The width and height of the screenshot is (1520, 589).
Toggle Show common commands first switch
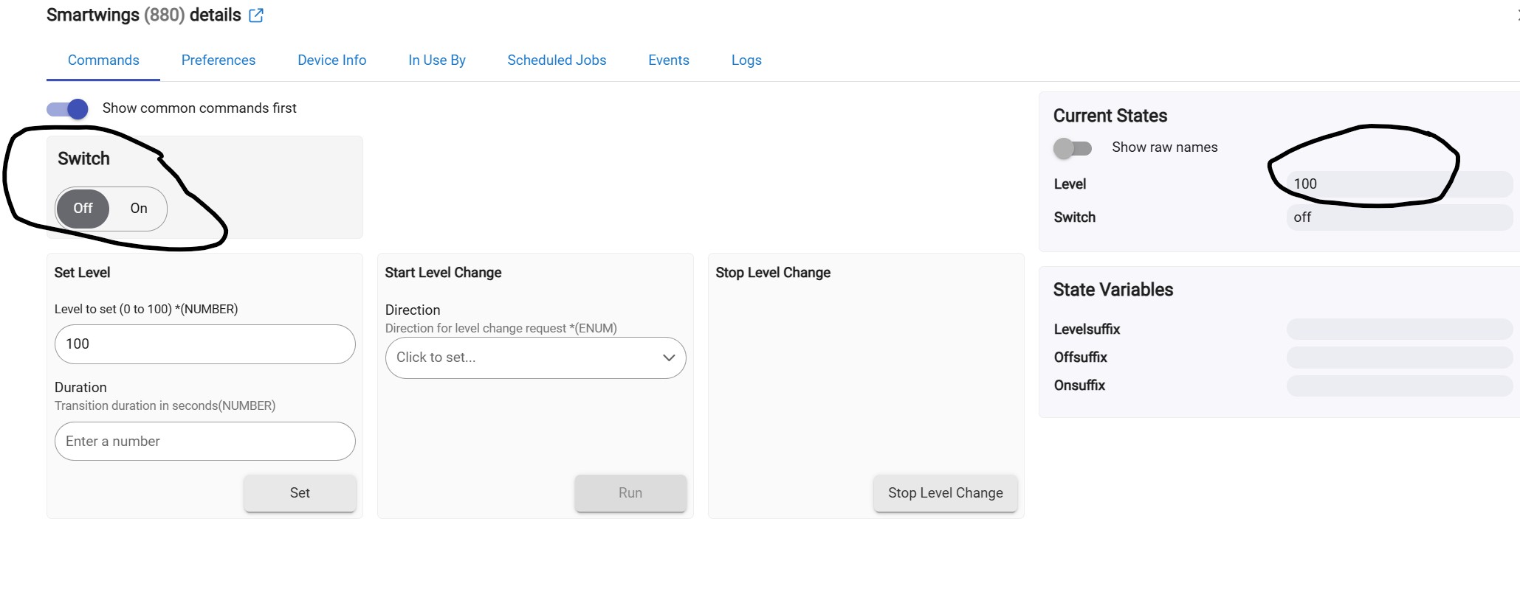68,109
